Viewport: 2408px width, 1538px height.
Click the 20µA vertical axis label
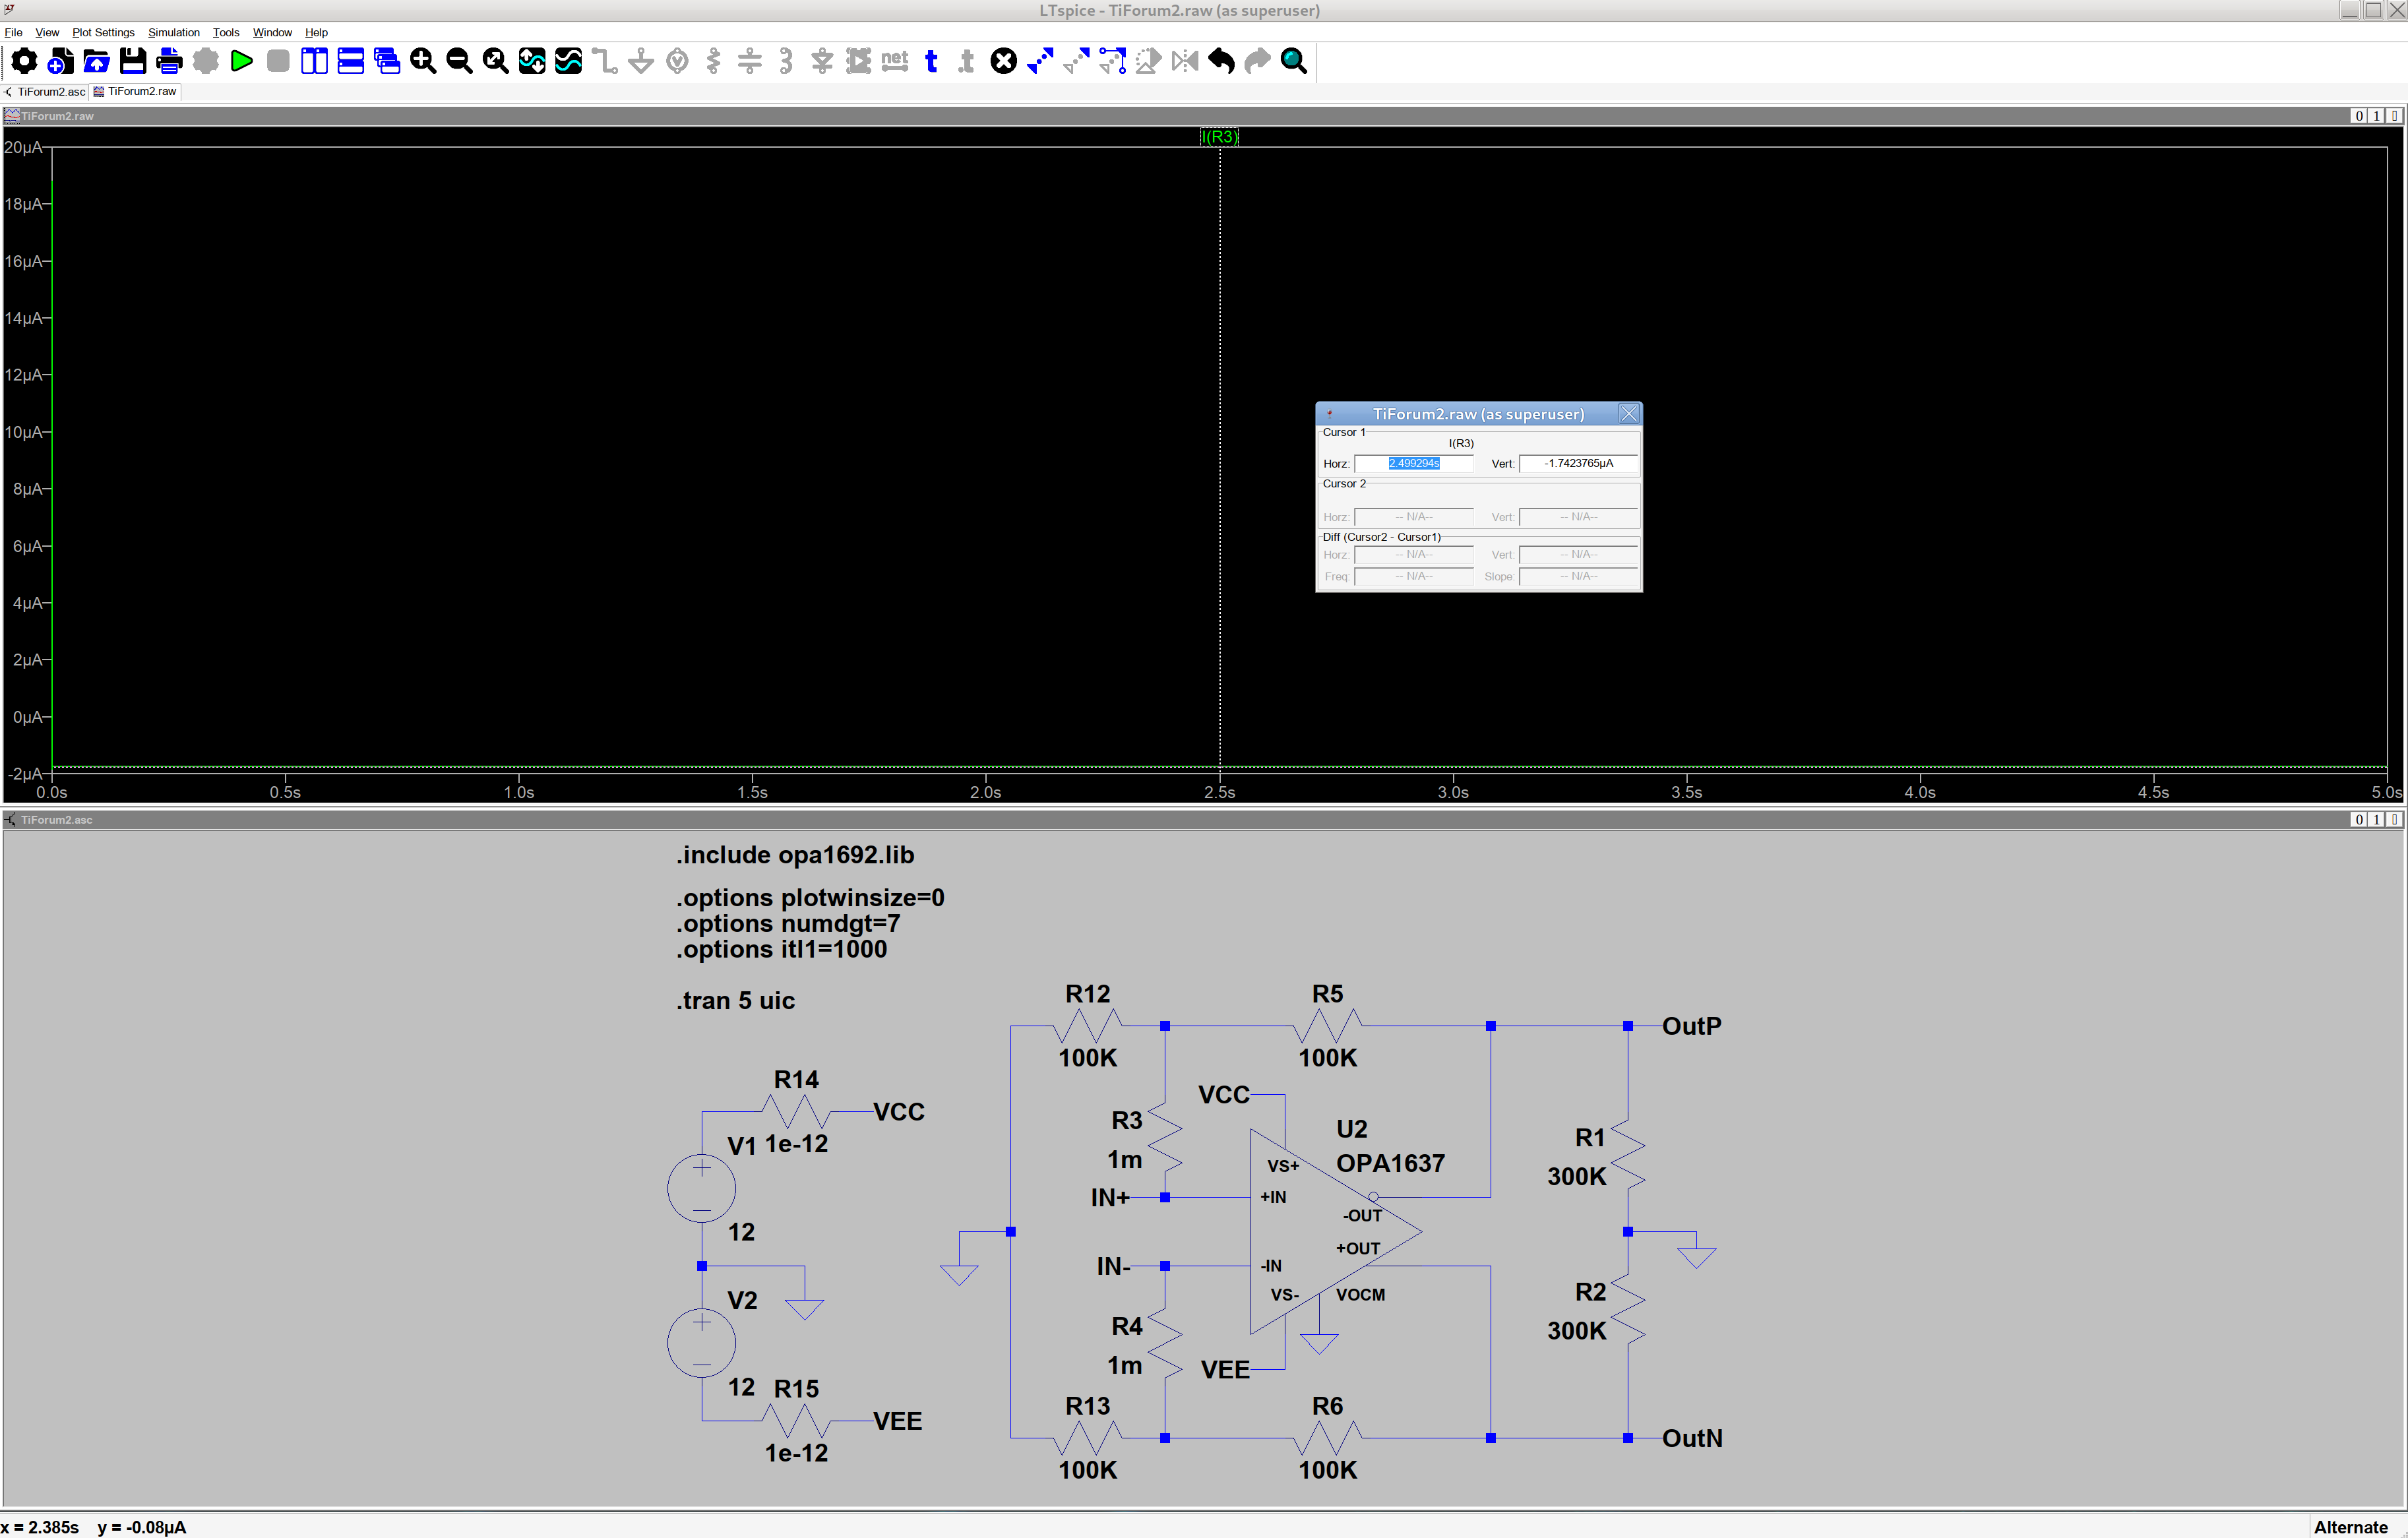coord(23,147)
